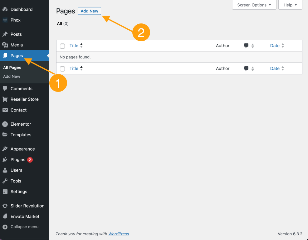This screenshot has height=240, width=308.
Task: Check the select-all checkbox in table header
Action: pyautogui.click(x=62, y=46)
